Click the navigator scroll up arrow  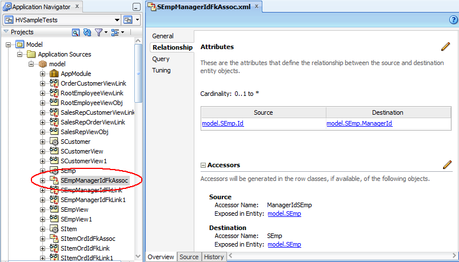(138, 41)
